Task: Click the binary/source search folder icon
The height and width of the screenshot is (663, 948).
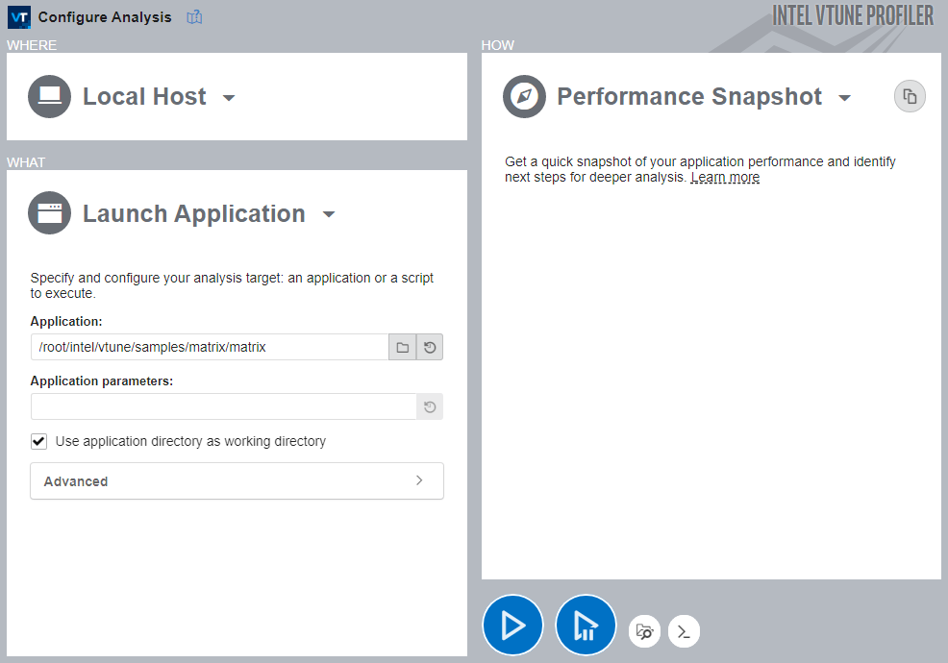Action: pyautogui.click(x=644, y=631)
